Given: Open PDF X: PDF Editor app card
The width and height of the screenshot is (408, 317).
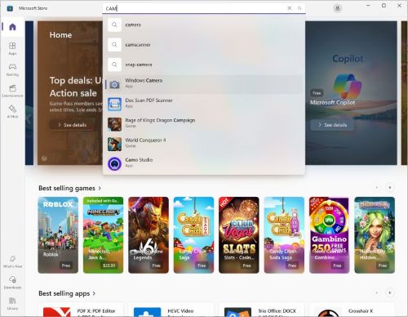Looking at the screenshot, I should [81, 310].
